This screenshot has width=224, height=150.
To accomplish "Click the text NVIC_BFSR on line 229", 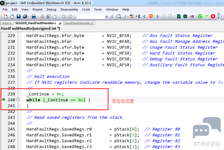I will tap(118, 36).
